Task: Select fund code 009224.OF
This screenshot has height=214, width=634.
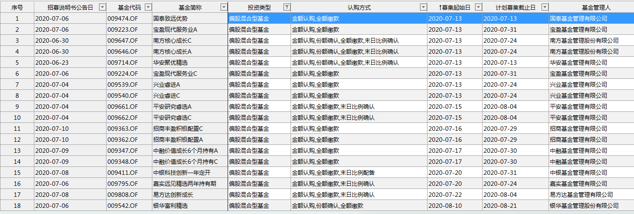Action: [x=123, y=74]
